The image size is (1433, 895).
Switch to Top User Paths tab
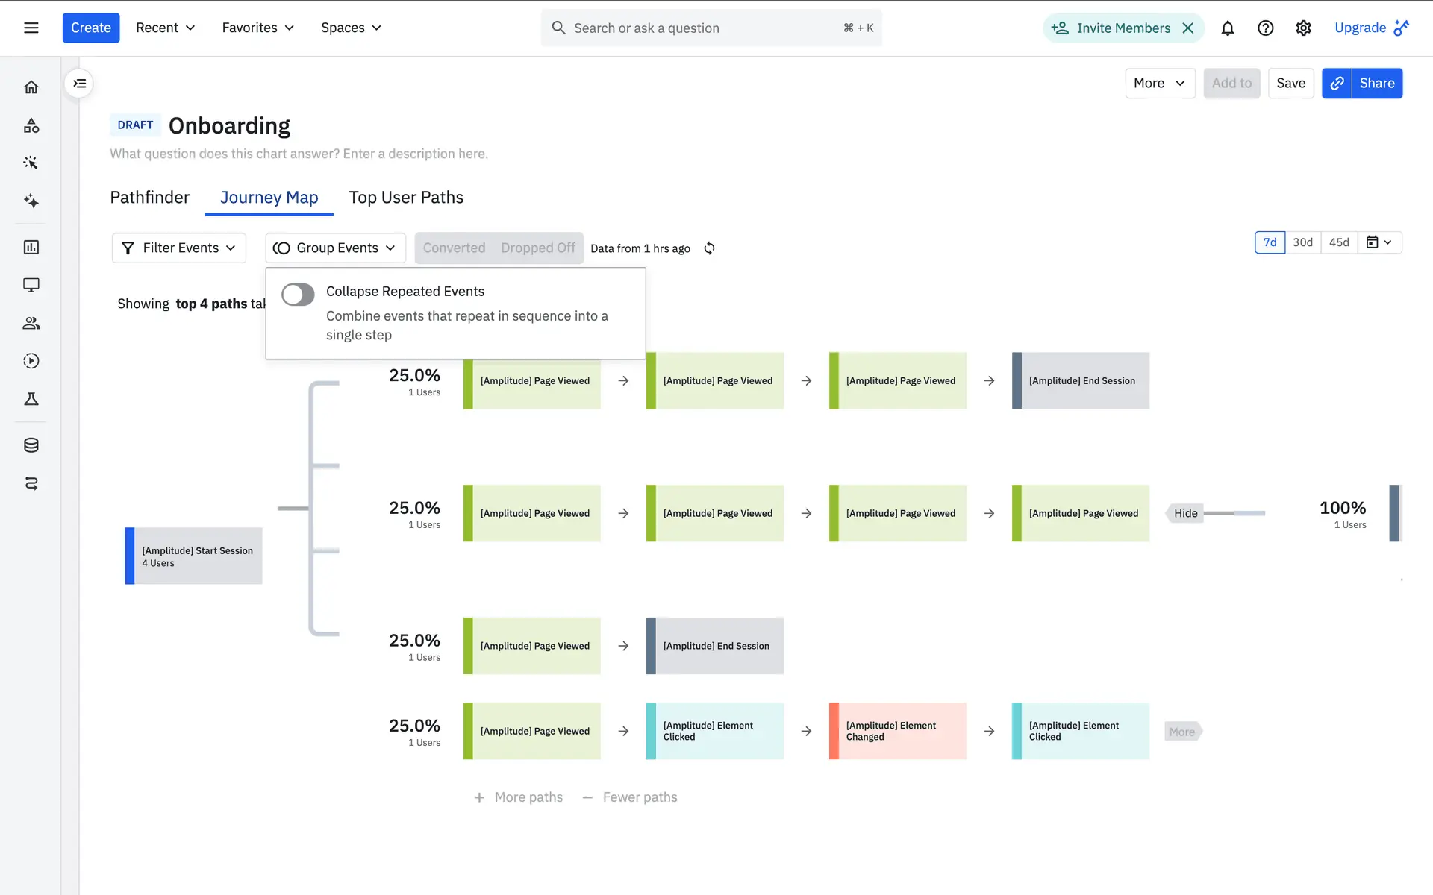(406, 198)
